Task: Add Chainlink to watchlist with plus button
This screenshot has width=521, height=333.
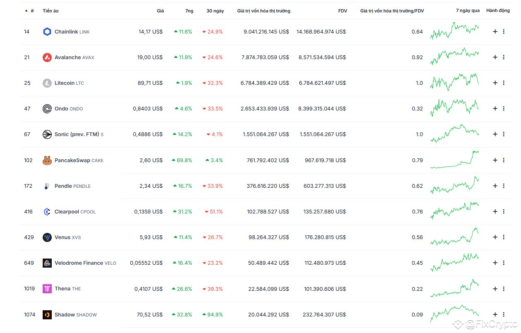Action: click(495, 31)
